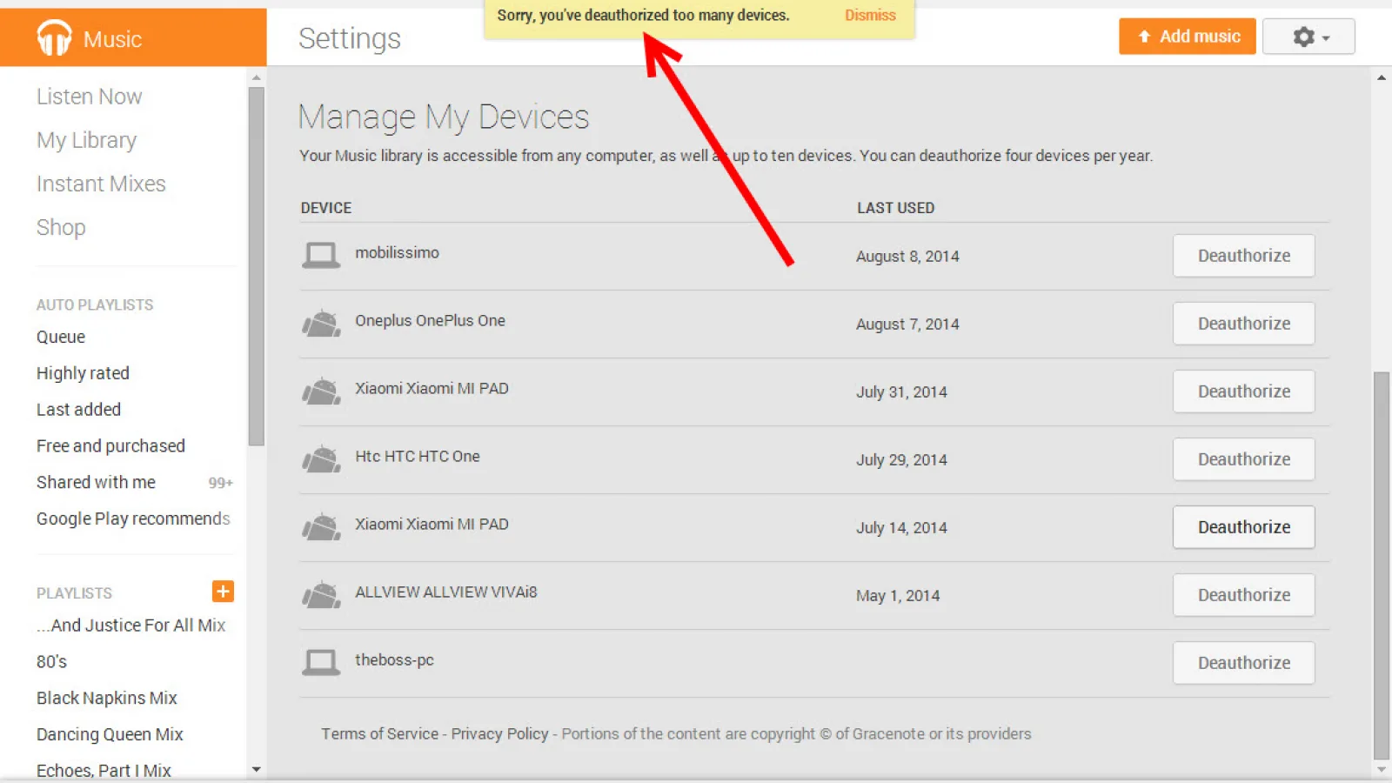This screenshot has width=1392, height=783.
Task: Click the Google Play Music headphones logo
Action: point(54,37)
